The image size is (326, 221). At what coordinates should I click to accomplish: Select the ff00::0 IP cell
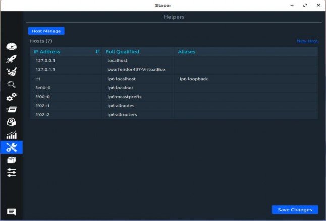coord(66,97)
